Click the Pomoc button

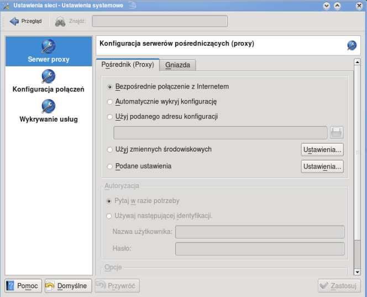pos(23,286)
